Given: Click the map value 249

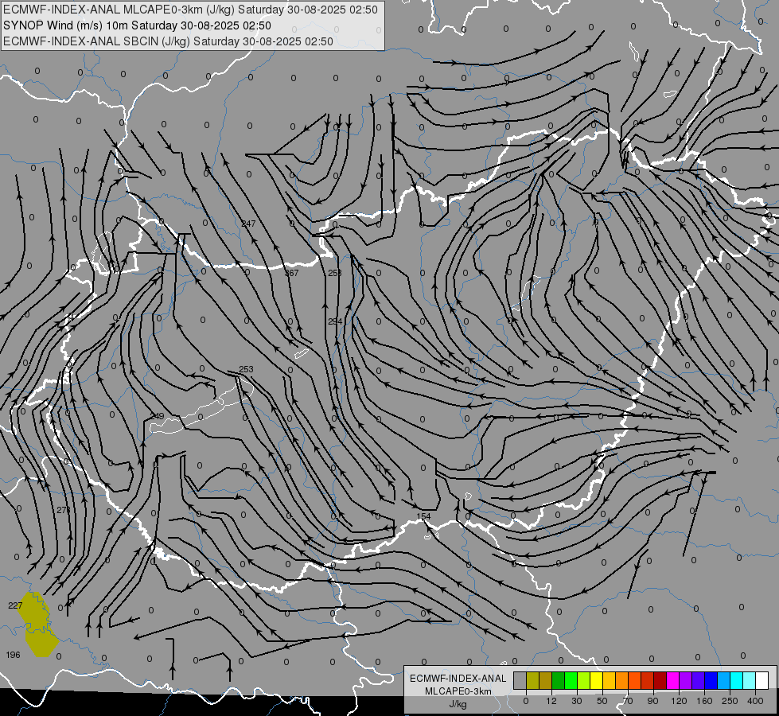Looking at the screenshot, I should 157,416.
